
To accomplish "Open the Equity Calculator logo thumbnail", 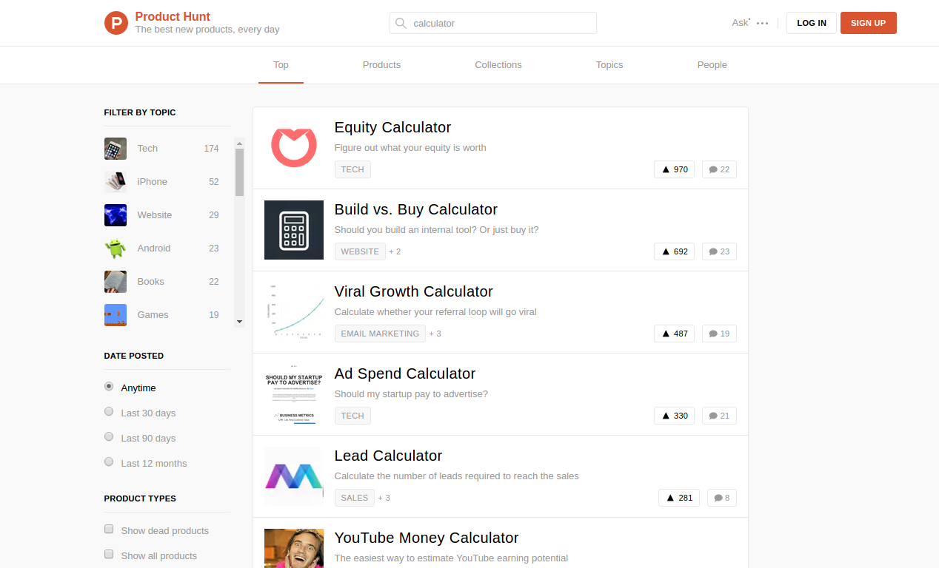I will click(294, 148).
